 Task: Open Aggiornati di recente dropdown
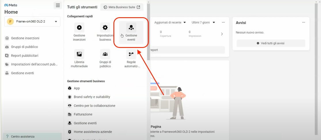[170, 22]
